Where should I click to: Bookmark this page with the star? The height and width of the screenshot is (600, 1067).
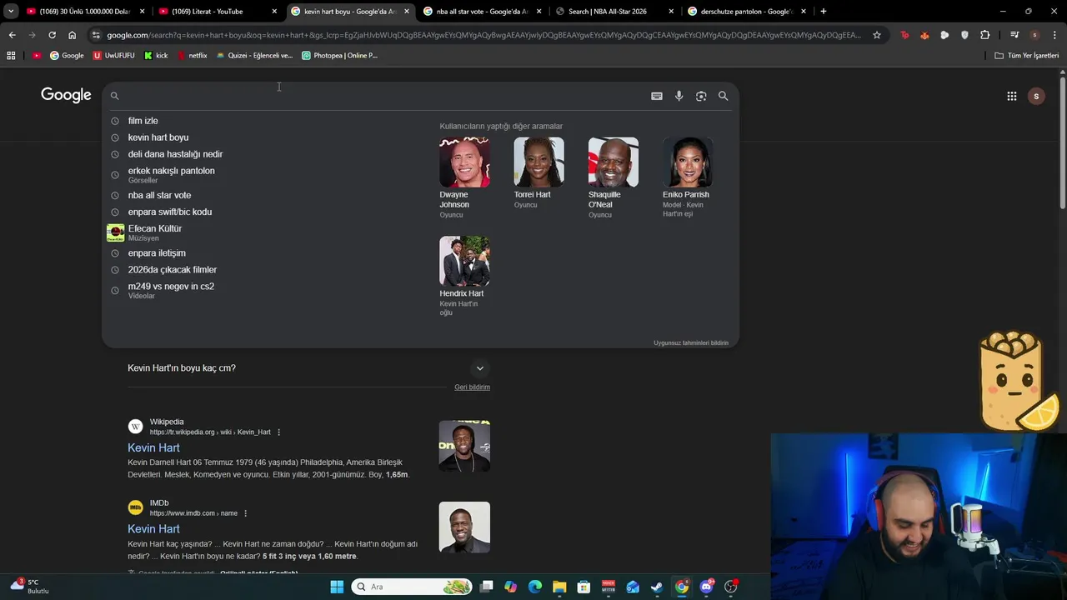pos(877,35)
